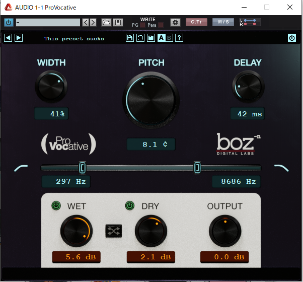Click the 8.1 ¢ pitch value
The image size is (303, 282).
point(151,144)
